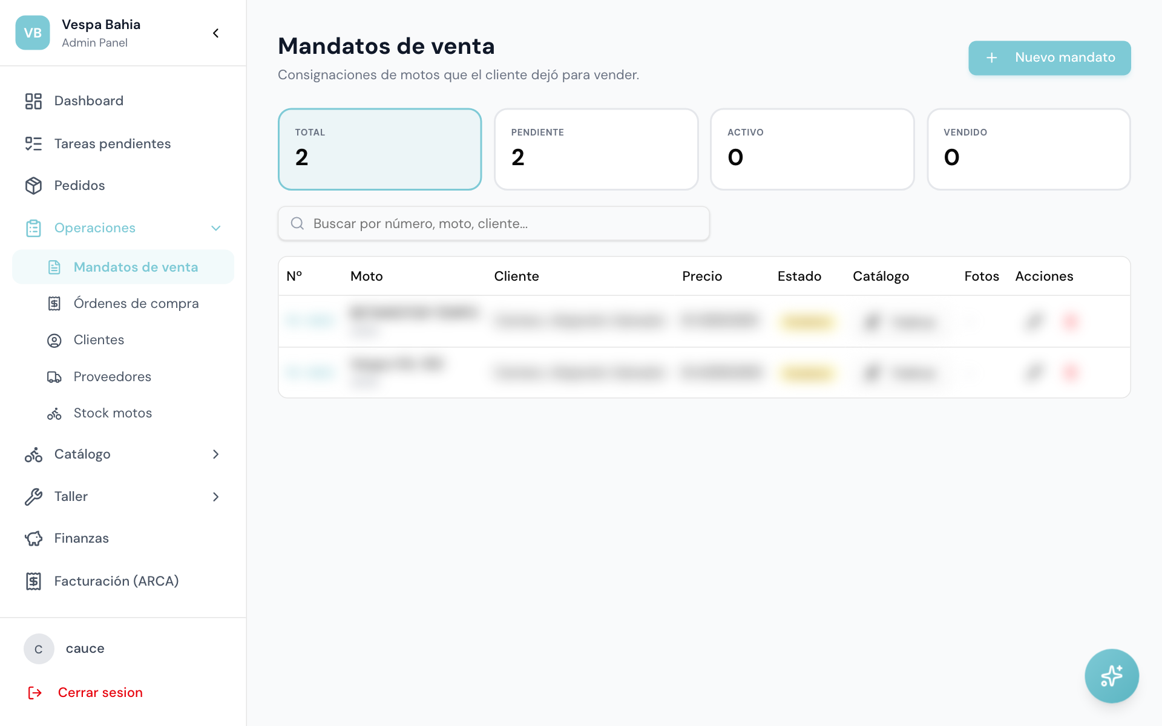Click the Mandatos de venta document icon
The height and width of the screenshot is (726, 1162).
[x=54, y=267]
